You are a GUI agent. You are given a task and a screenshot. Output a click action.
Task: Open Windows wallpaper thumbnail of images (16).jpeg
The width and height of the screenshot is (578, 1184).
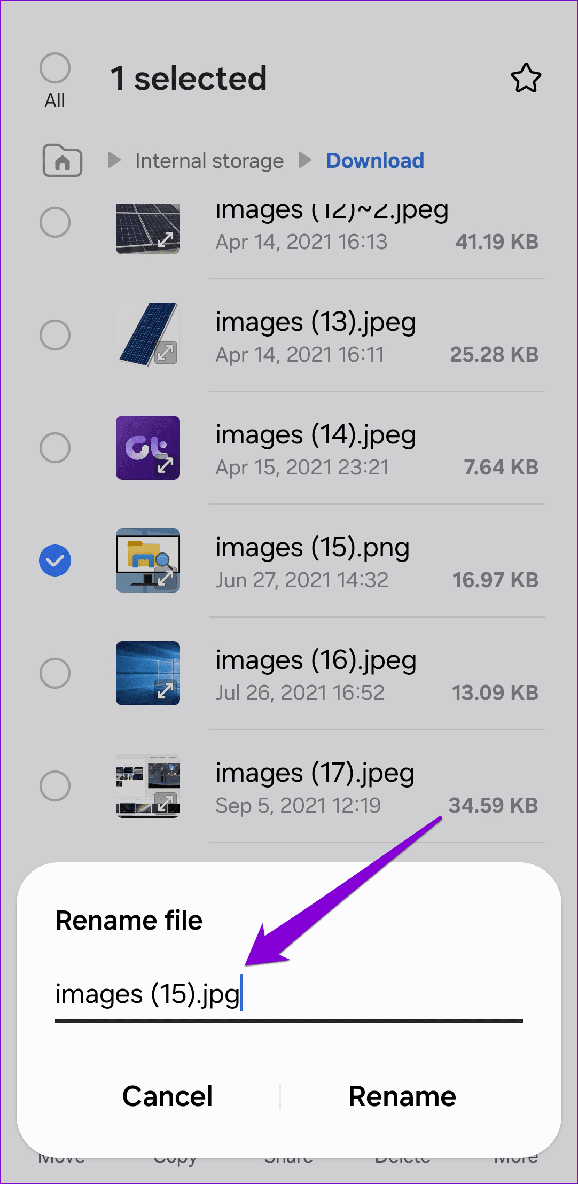pos(148,673)
